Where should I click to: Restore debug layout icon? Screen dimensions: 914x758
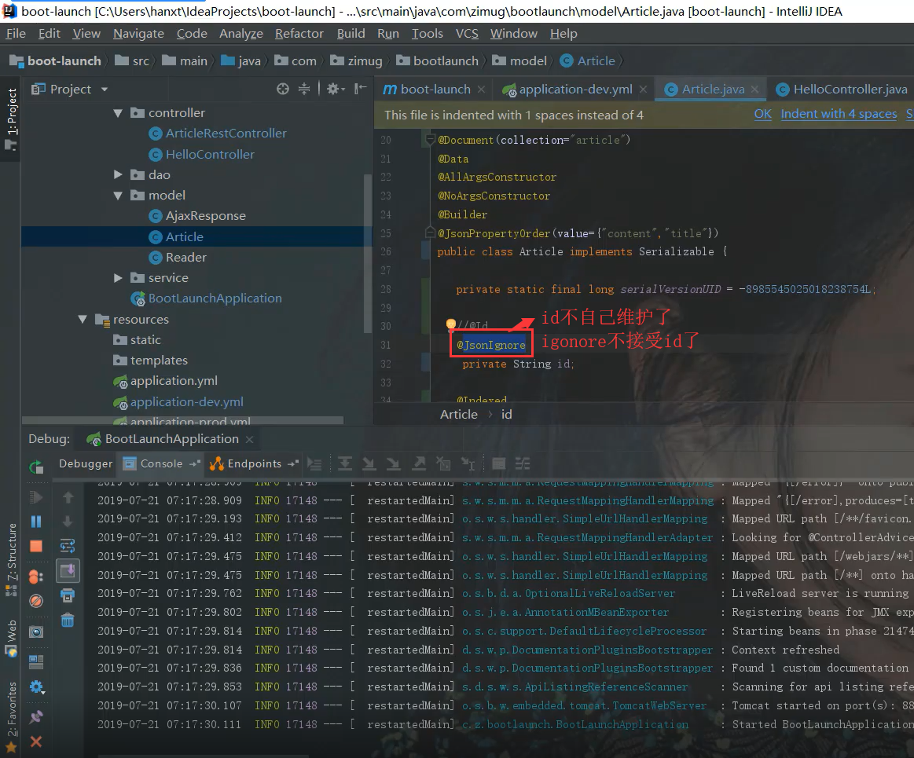point(36,662)
